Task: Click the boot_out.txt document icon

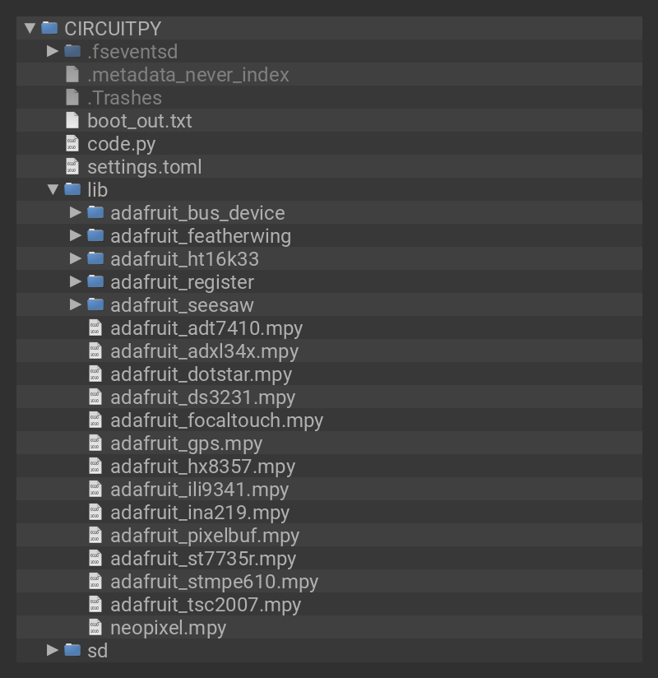Action: pyautogui.click(x=72, y=121)
